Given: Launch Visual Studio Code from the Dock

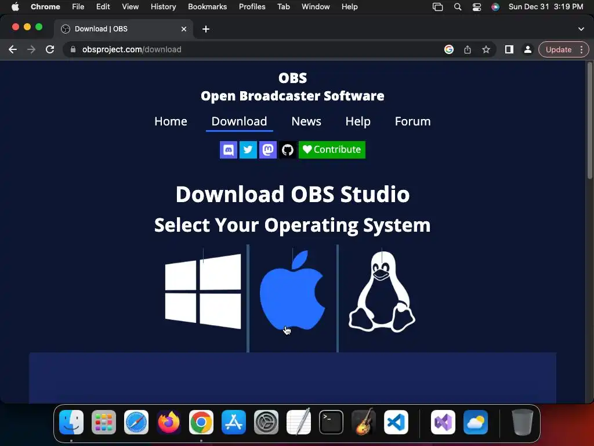Looking at the screenshot, I should coord(396,422).
